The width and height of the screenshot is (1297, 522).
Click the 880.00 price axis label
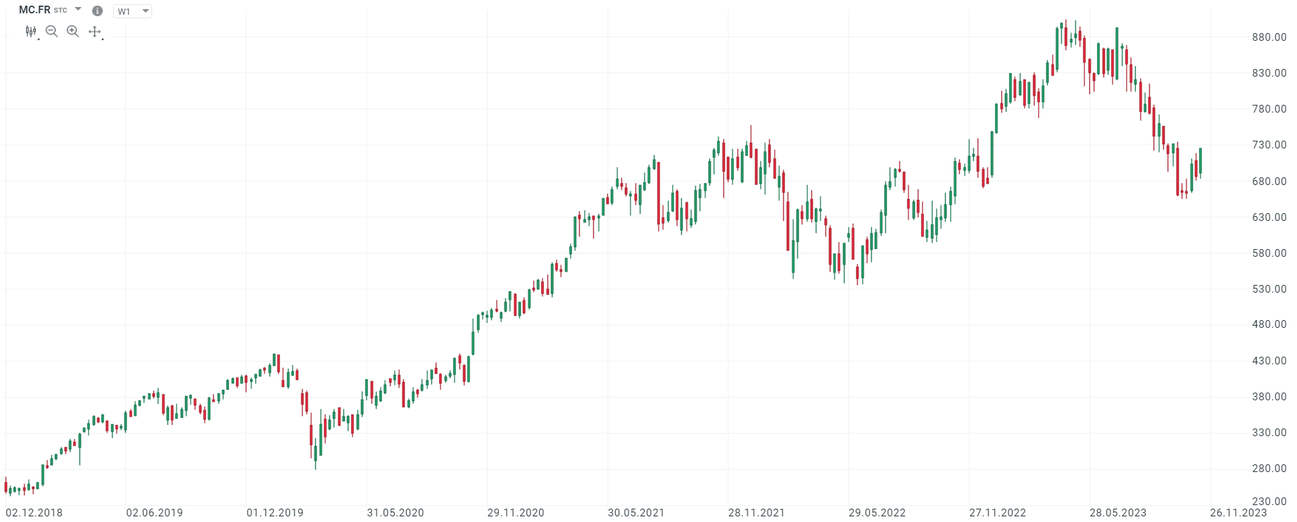[x=1269, y=37]
